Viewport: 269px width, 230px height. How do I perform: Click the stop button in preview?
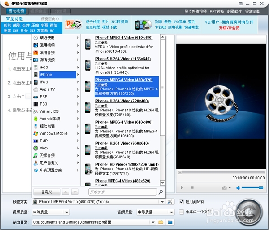click(x=192, y=187)
